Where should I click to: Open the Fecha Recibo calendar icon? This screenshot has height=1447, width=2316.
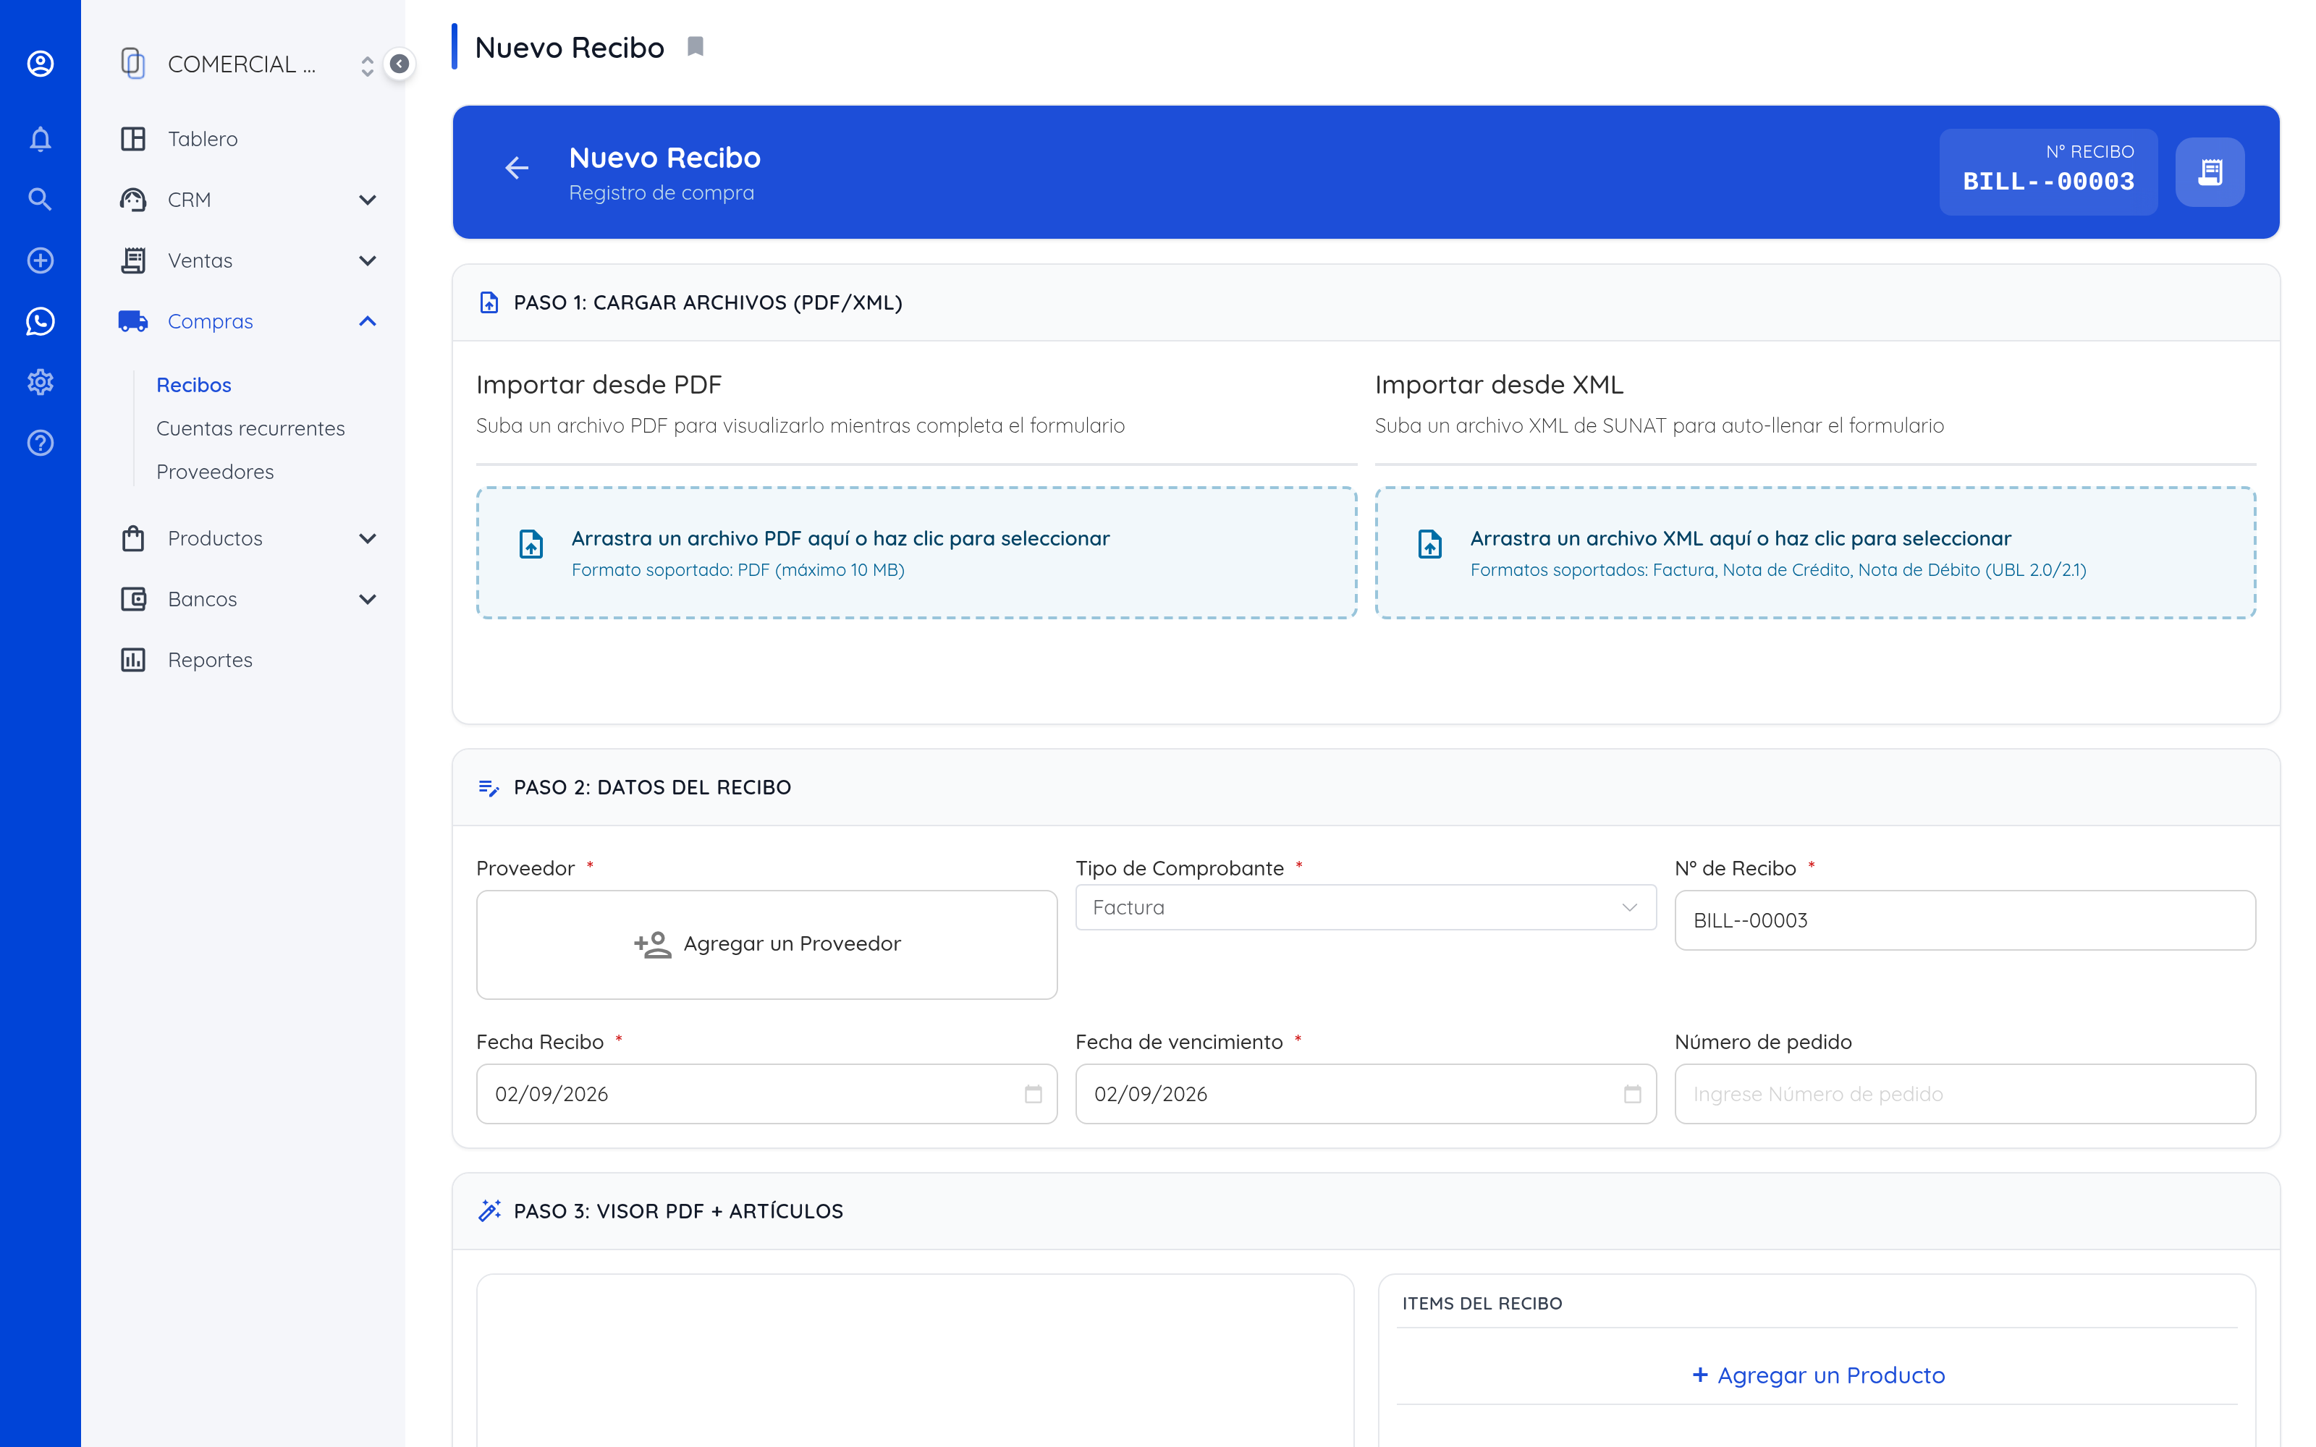click(1034, 1094)
